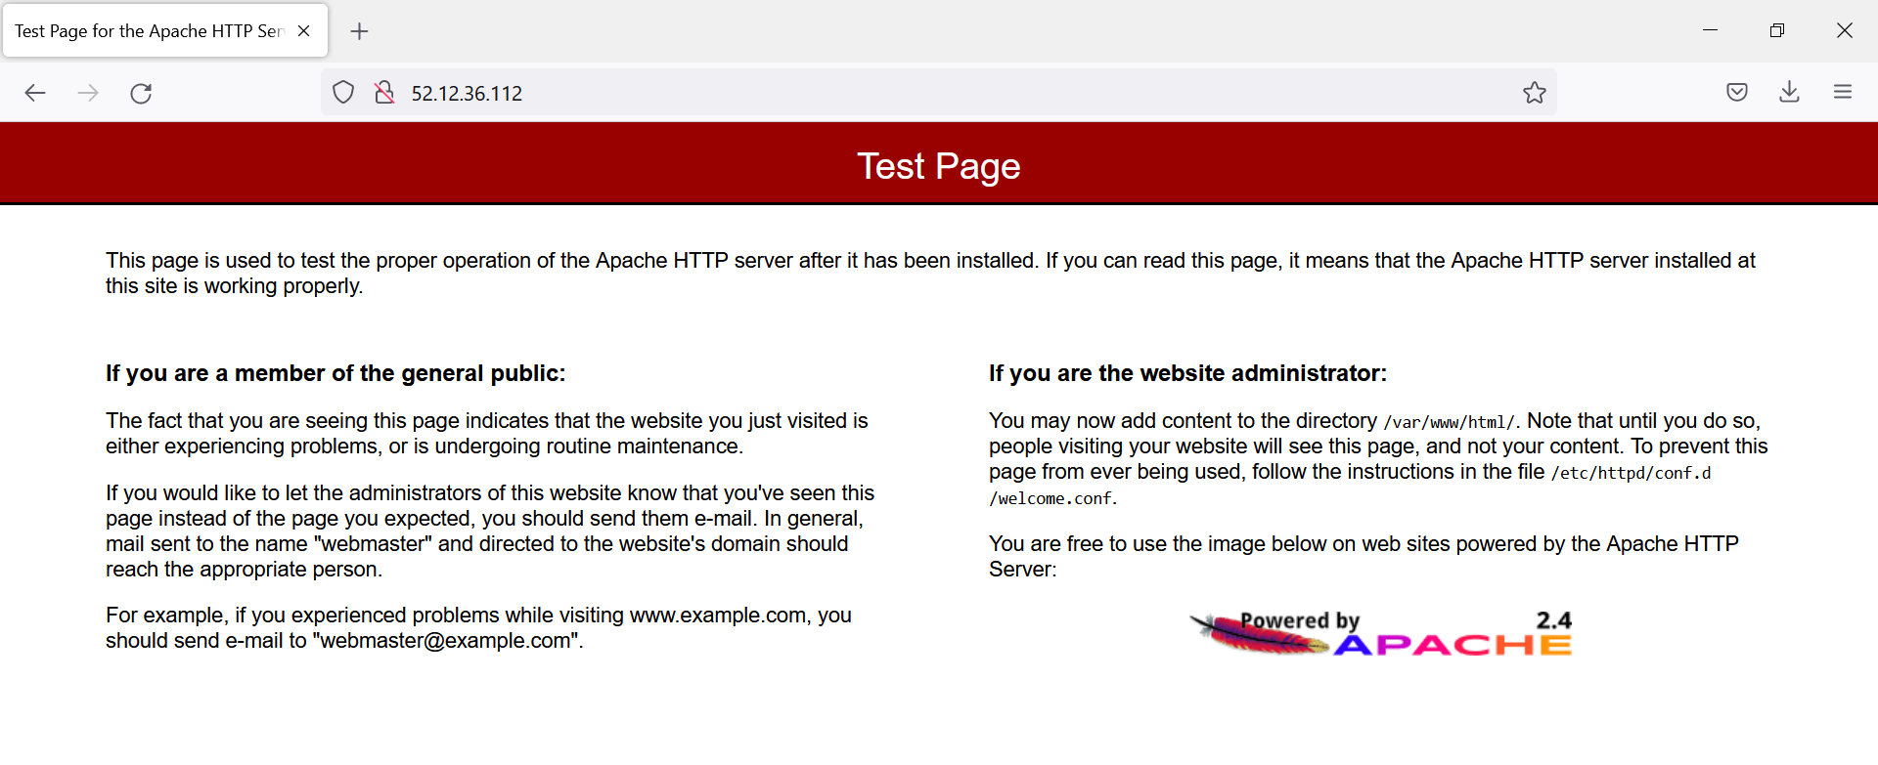Close the Apache Test Page tab

(x=304, y=31)
